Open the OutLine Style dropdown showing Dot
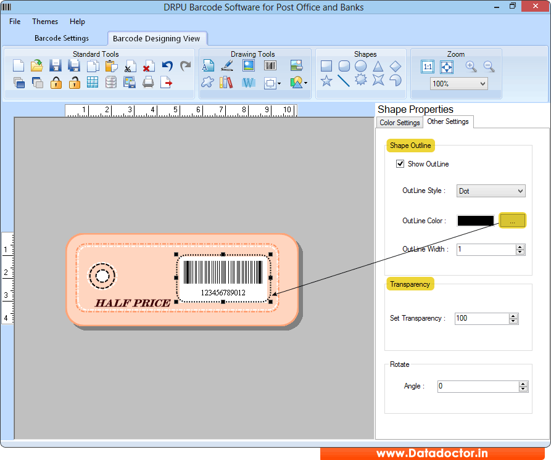551x460 pixels. click(x=491, y=191)
